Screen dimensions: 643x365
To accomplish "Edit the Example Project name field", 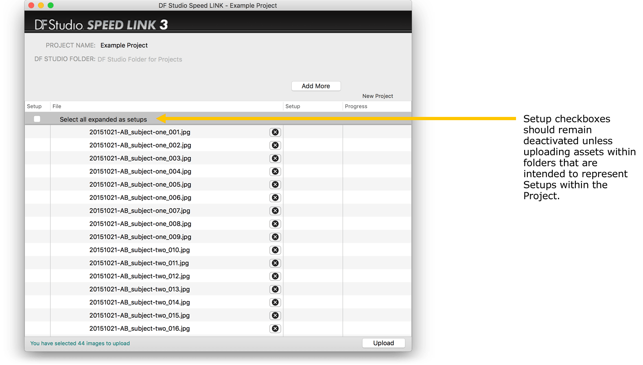I will point(124,45).
